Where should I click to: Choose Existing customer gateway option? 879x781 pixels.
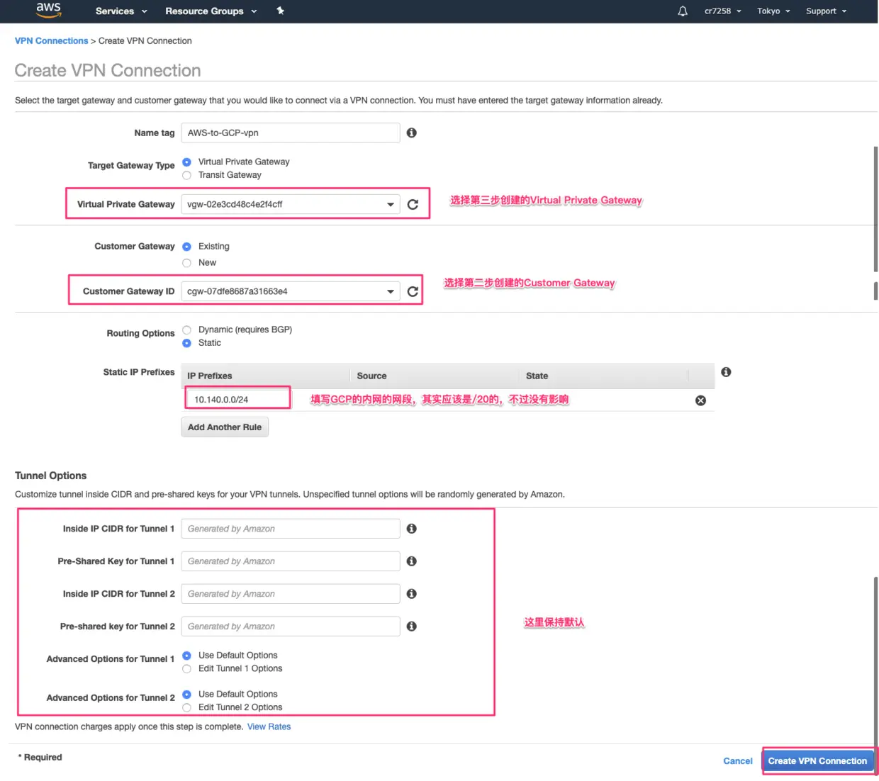[187, 247]
